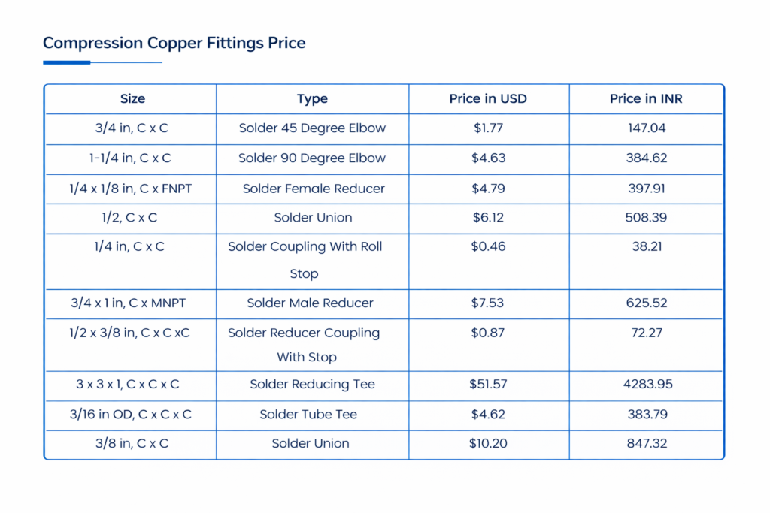Click the Price in INR header
The height and width of the screenshot is (513, 770).
[x=646, y=99]
